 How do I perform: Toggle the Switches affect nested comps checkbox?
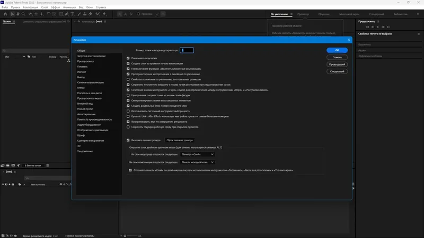point(128,69)
